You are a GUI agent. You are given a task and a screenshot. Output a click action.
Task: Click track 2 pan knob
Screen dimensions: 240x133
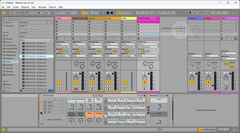(76, 78)
